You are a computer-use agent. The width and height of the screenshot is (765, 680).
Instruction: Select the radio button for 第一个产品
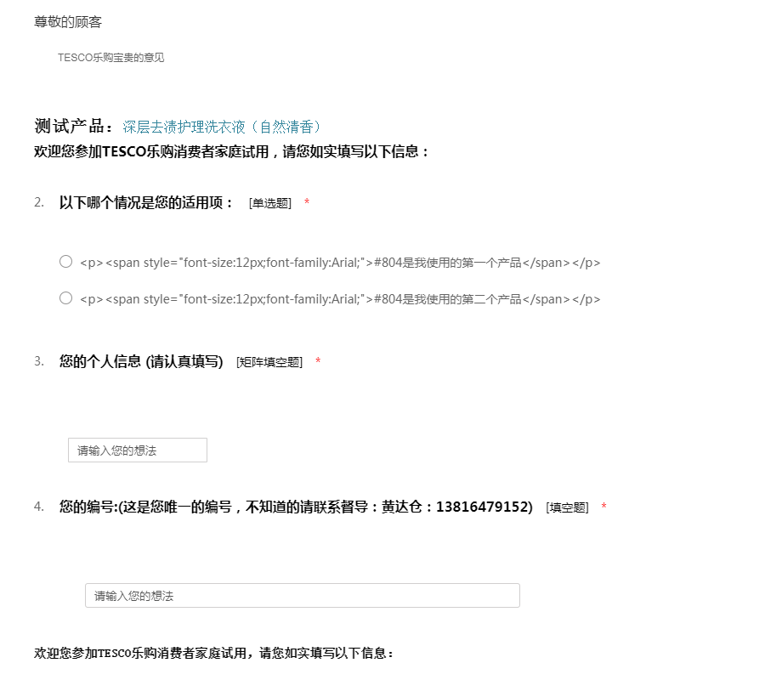(x=65, y=262)
